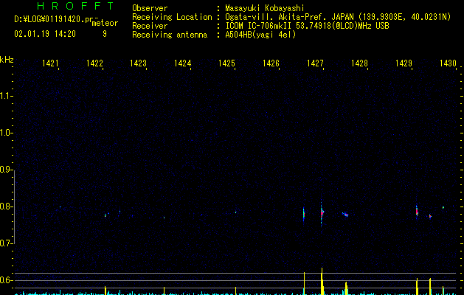The width and height of the screenshot is (464, 295).
Task: Click the tallest yellow intensity bar below 1427
Action: [322, 282]
